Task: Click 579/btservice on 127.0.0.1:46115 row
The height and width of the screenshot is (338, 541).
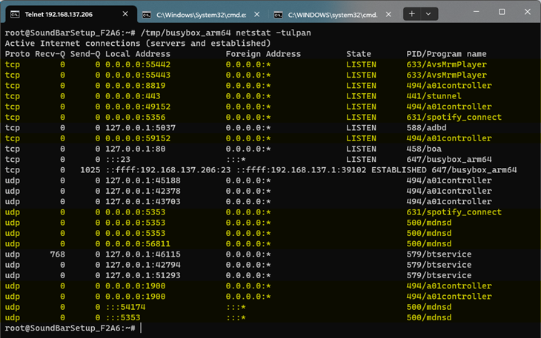Action: pos(439,254)
